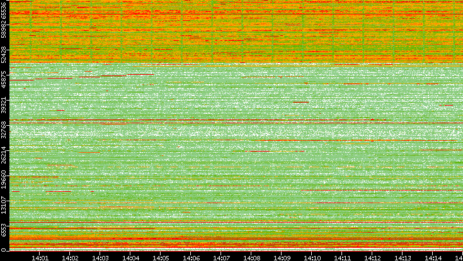
Task: Select the 14:14 tick label
Action: [x=433, y=258]
